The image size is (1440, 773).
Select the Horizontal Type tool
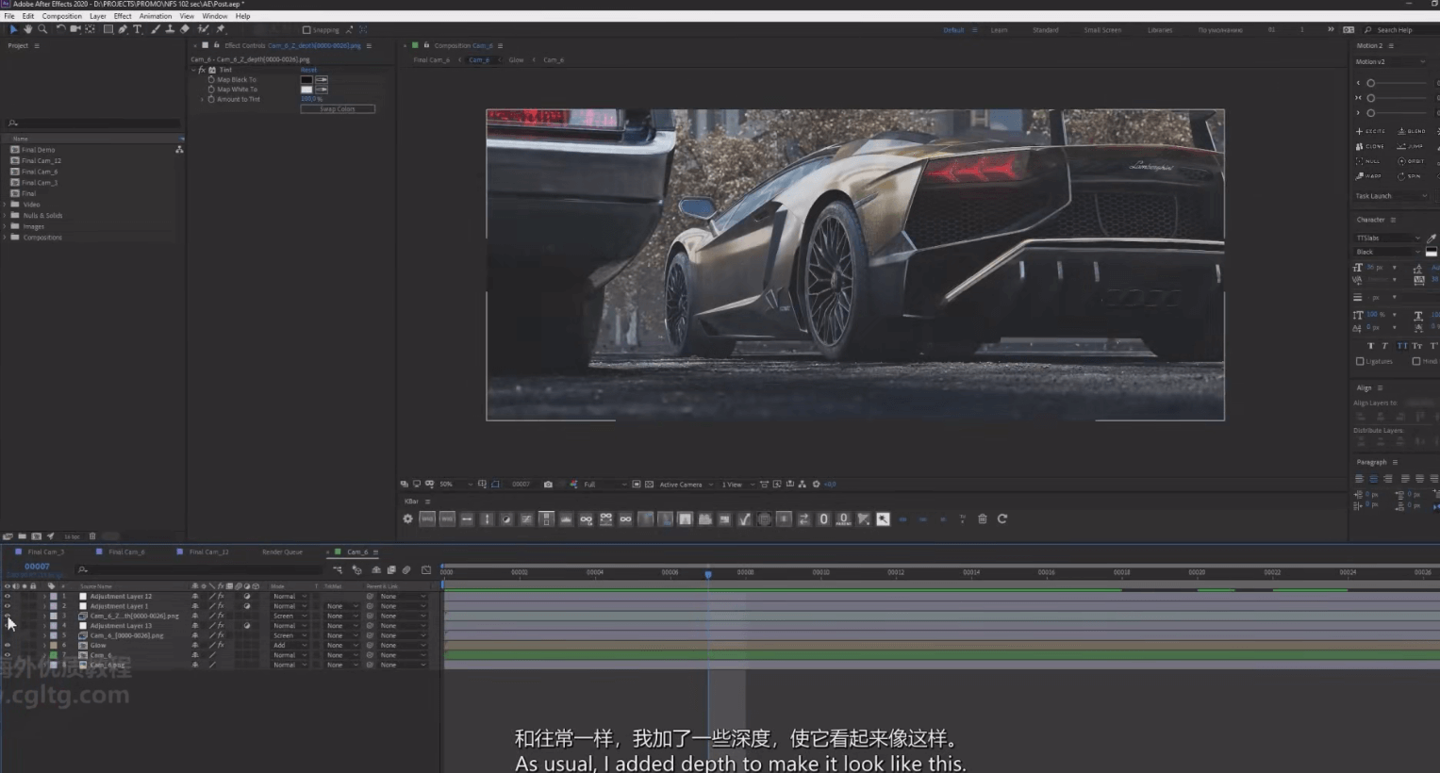point(138,29)
